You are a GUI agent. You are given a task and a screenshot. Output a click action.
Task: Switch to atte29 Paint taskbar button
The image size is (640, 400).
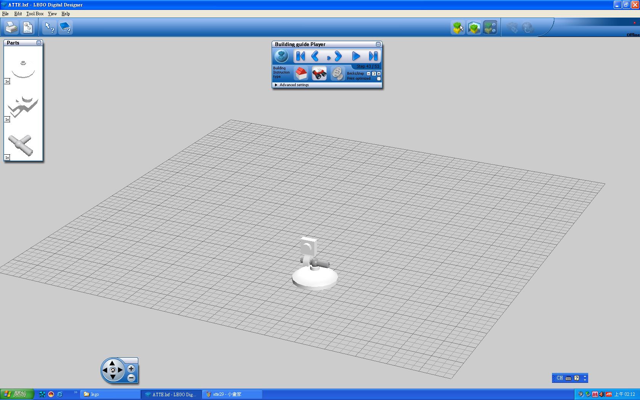coord(232,394)
